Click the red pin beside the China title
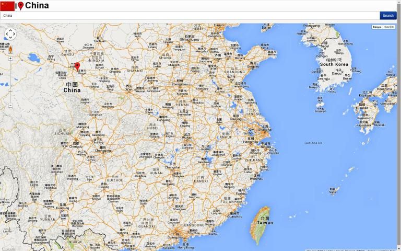The height and width of the screenshot is (251, 401). point(20,6)
